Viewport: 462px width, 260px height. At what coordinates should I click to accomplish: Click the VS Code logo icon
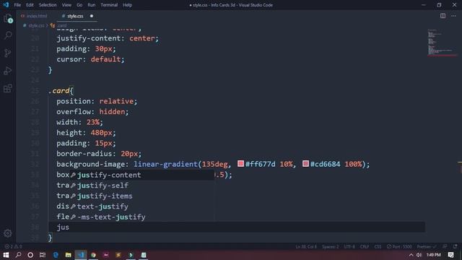click(x=6, y=5)
